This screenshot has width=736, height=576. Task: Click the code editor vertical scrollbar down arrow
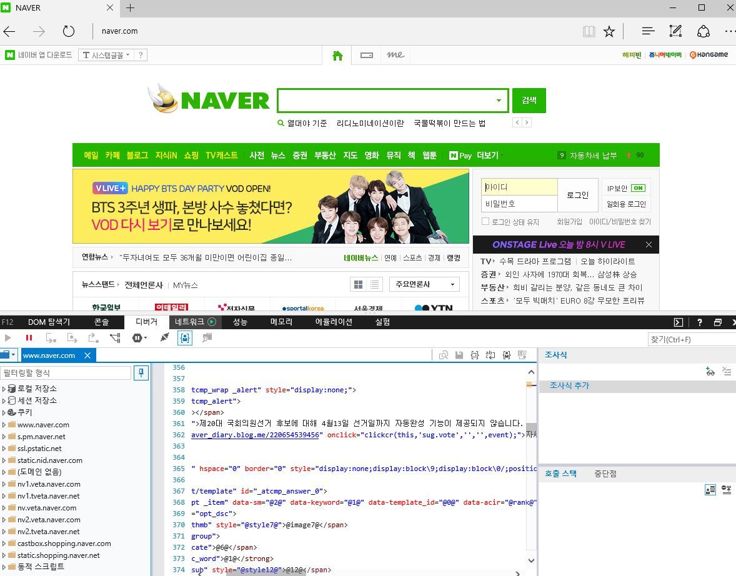[531, 560]
